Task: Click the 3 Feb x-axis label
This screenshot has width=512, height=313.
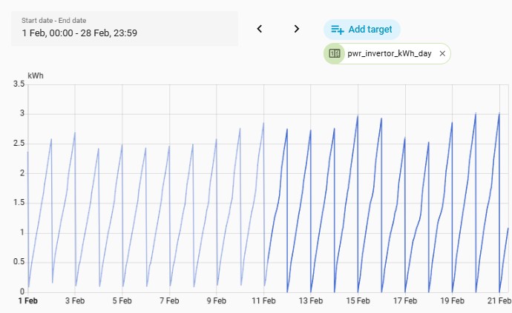Action: pyautogui.click(x=75, y=301)
